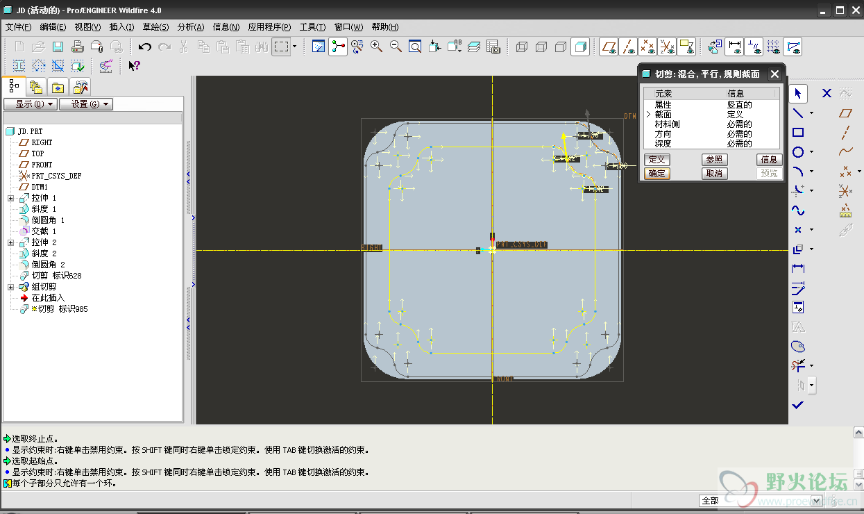Select the modify dimensions tool
The image size is (864, 514).
(x=798, y=288)
